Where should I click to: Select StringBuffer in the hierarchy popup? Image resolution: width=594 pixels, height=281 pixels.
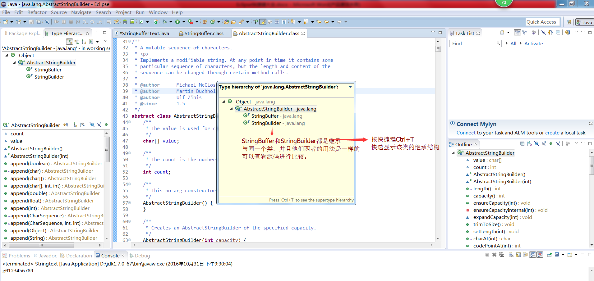pos(265,116)
